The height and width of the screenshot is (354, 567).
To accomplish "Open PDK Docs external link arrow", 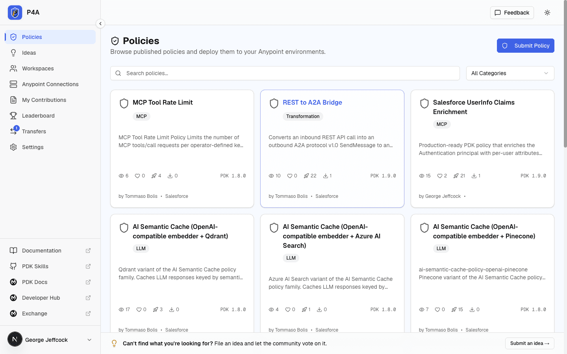I will pos(88,282).
